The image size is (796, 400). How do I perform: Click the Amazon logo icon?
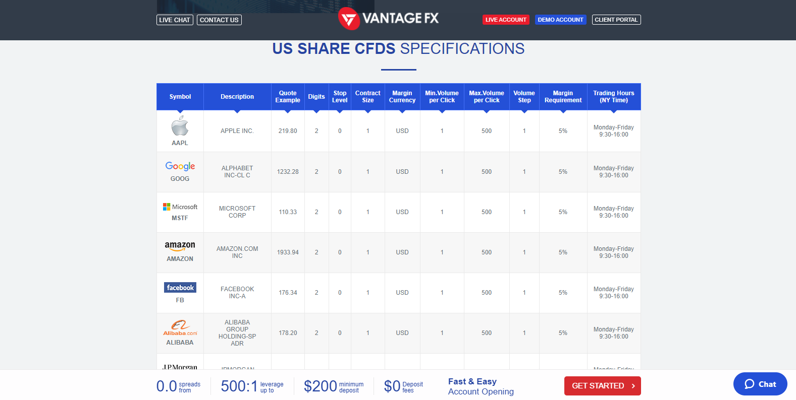[x=180, y=246]
